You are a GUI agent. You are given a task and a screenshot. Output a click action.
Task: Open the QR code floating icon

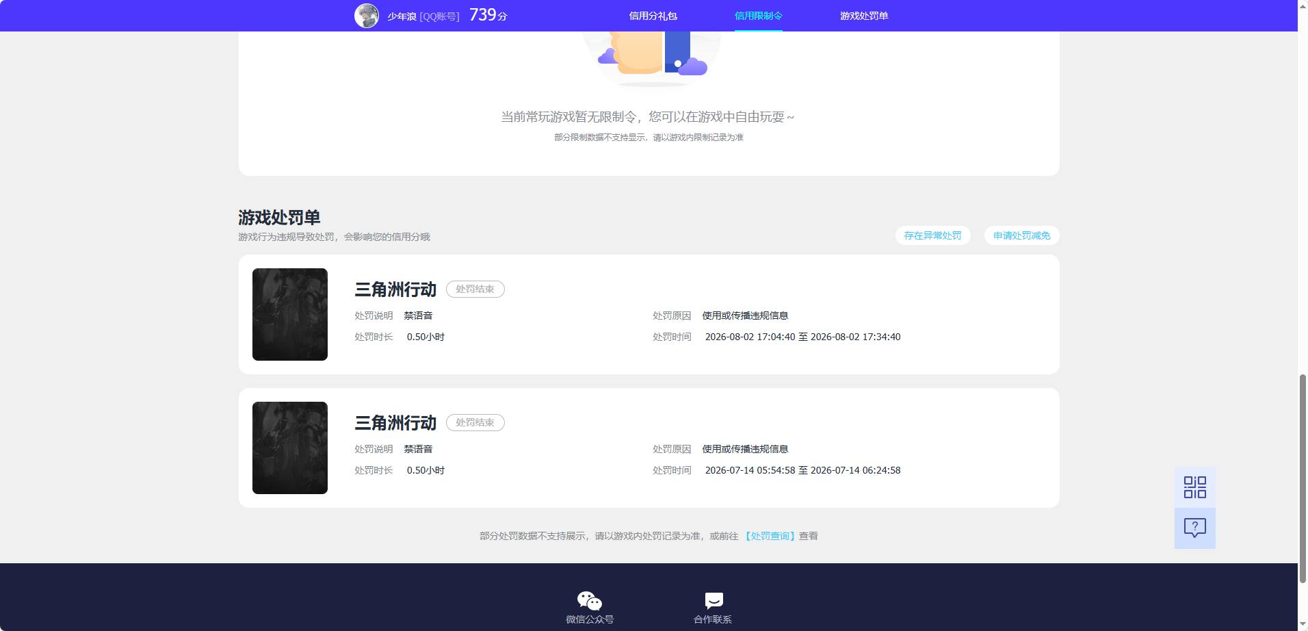click(x=1194, y=487)
